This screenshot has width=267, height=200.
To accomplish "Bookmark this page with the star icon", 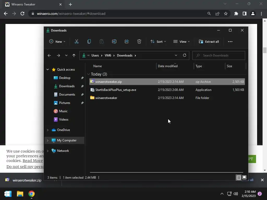I will 226,14.
